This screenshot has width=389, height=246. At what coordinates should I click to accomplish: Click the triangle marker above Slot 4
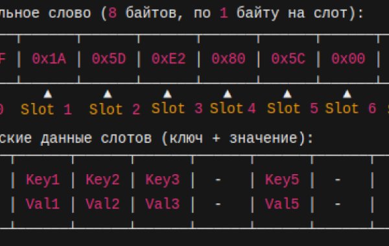coord(228,94)
